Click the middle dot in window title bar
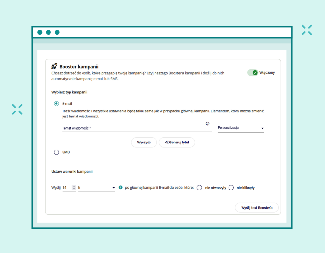325x253 pixels. click(x=48, y=32)
